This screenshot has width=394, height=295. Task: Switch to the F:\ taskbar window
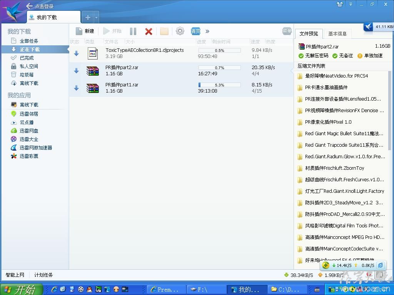pos(206,290)
